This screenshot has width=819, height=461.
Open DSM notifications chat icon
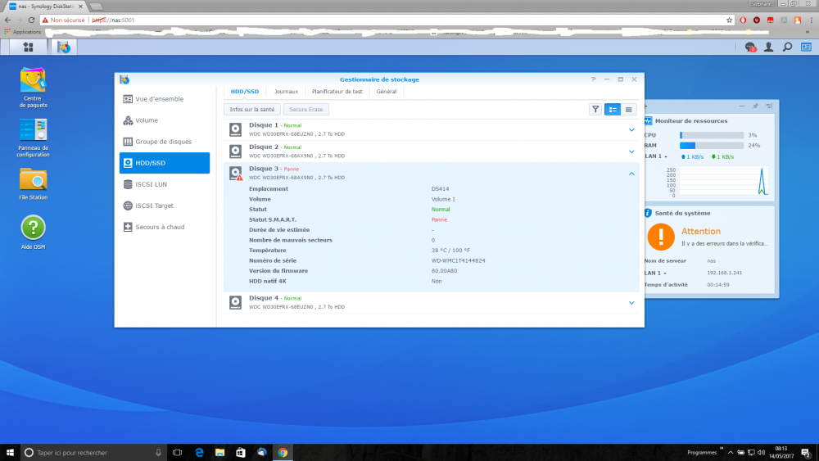[750, 47]
